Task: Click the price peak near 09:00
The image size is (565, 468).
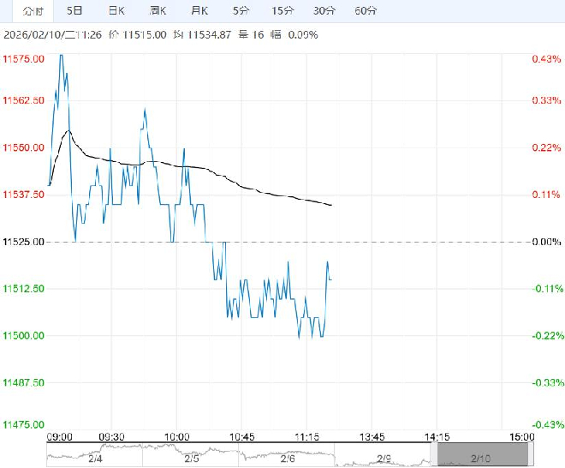Action: [x=61, y=56]
